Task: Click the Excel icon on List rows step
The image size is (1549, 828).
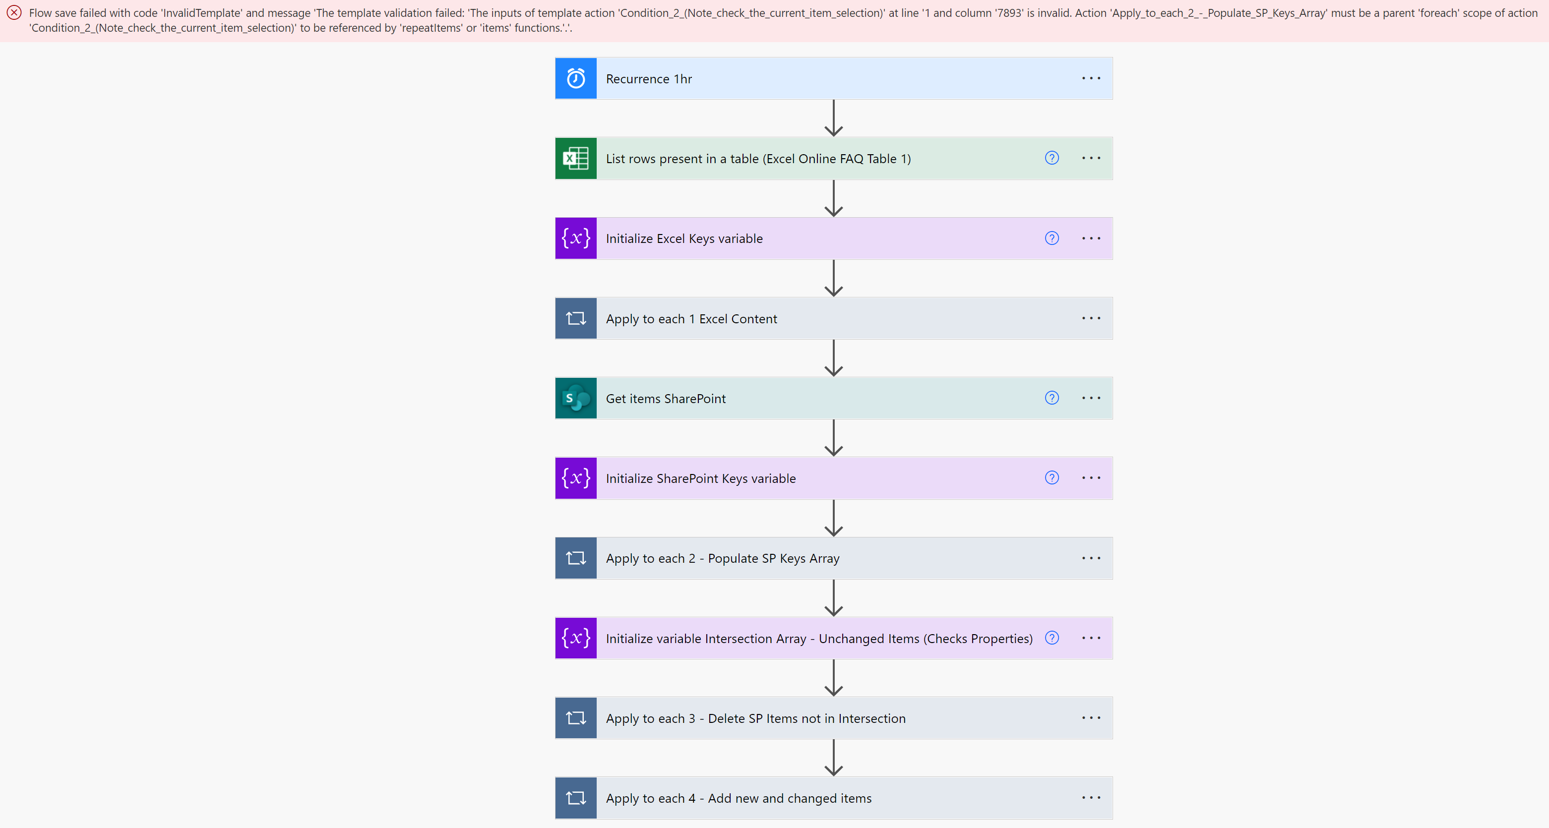Action: pos(575,159)
